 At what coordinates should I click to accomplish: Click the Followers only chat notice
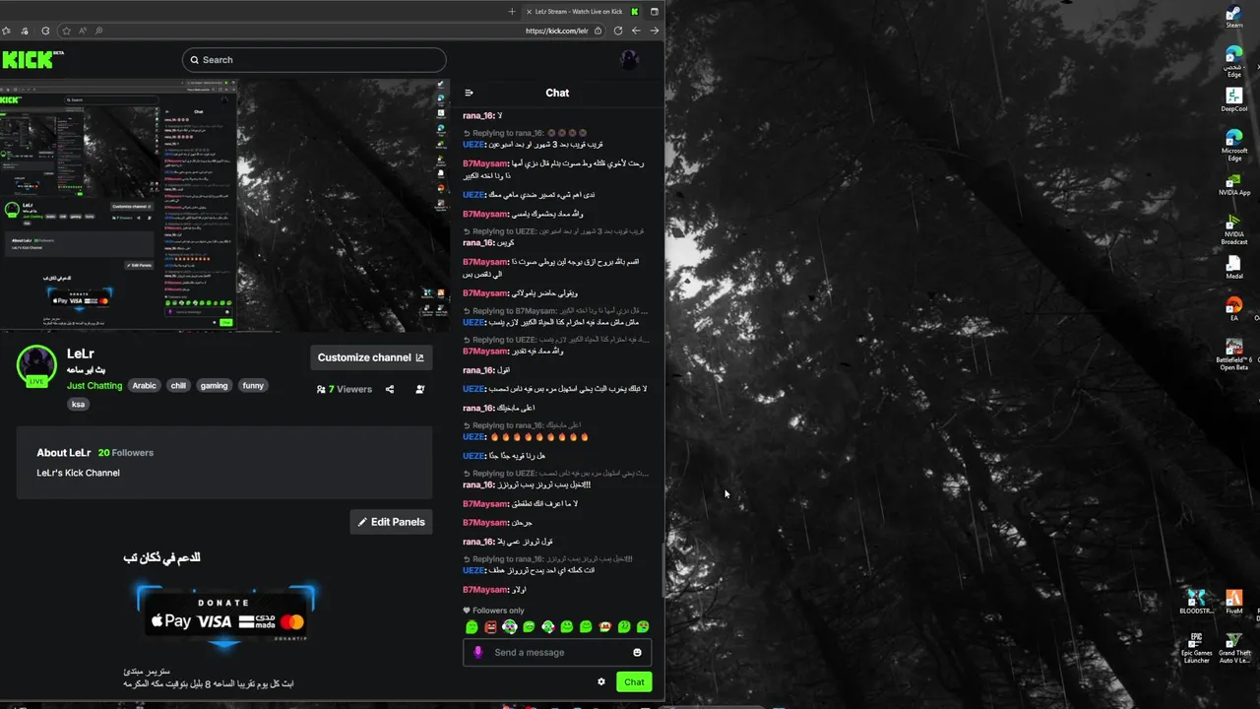point(493,611)
